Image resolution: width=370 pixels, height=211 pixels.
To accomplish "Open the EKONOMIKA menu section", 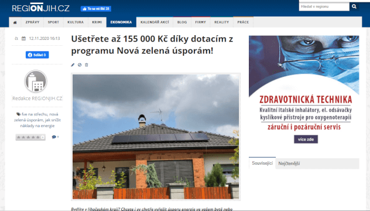I will click(x=121, y=22).
